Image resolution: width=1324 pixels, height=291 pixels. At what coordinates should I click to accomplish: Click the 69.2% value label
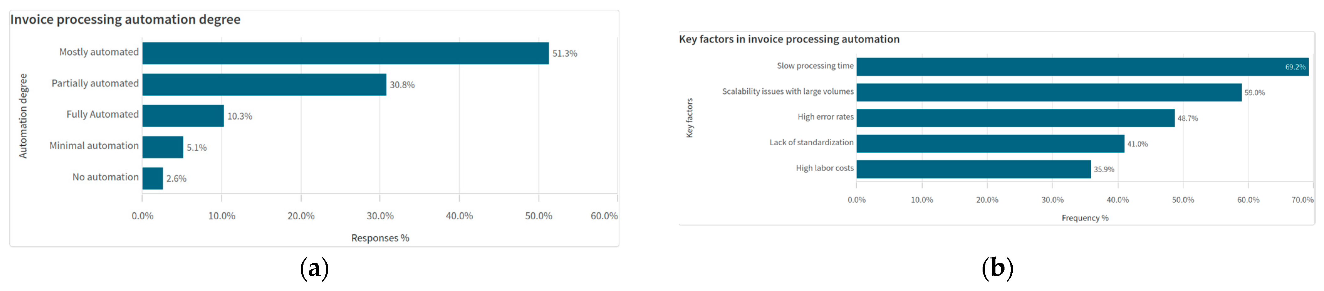(1295, 67)
